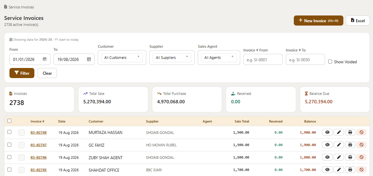The width and height of the screenshot is (373, 176).
Task: Tick the select-all checkbox in table header
Action: [9, 121]
